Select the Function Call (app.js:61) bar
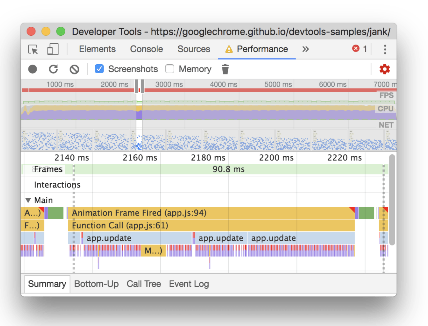The height and width of the screenshot is (326, 428). [211, 226]
